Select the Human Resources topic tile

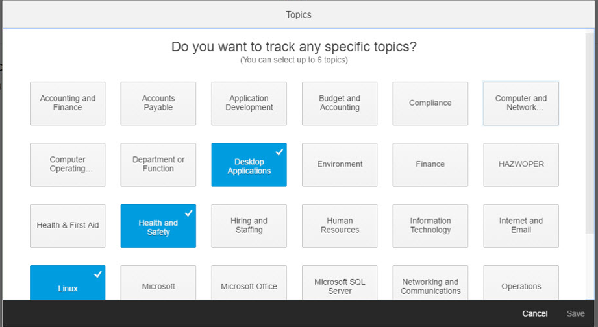point(340,226)
